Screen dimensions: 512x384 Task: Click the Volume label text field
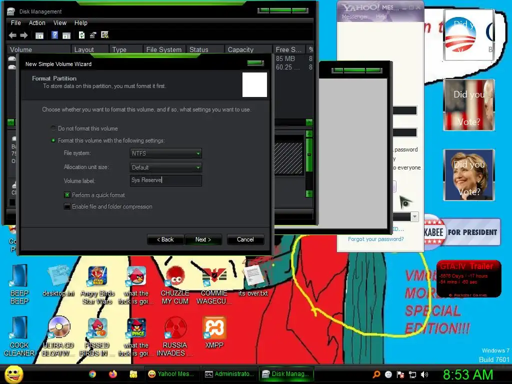(166, 180)
